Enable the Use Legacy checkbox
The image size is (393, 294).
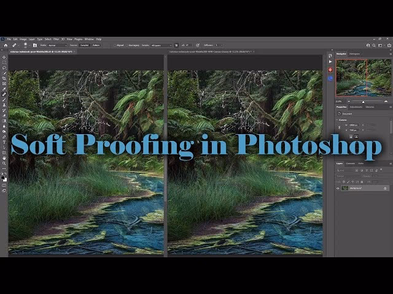126,45
